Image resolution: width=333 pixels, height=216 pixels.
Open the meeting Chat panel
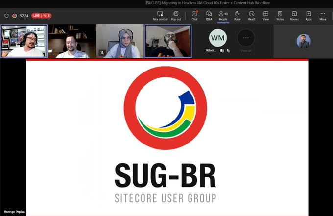pyautogui.click(x=194, y=15)
